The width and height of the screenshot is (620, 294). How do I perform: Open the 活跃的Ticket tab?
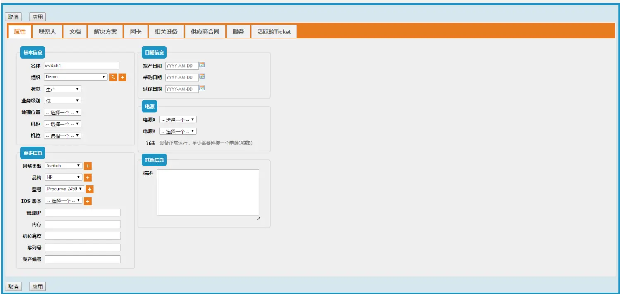[274, 31]
